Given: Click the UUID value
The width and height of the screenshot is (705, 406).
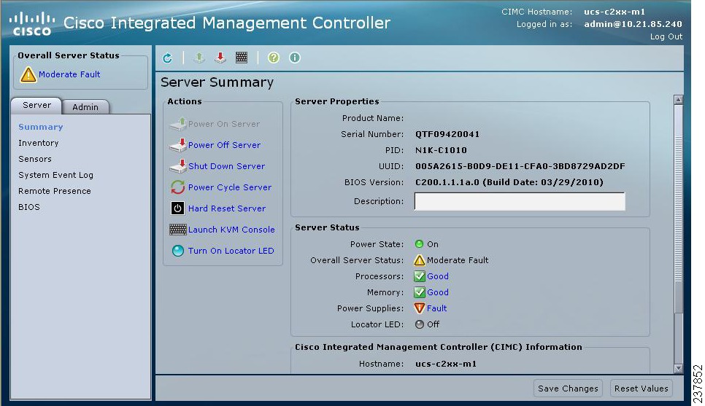Looking at the screenshot, I should (x=520, y=166).
